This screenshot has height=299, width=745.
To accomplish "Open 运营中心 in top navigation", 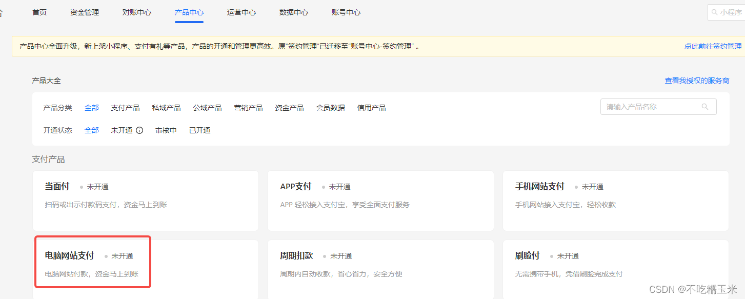I will (241, 12).
